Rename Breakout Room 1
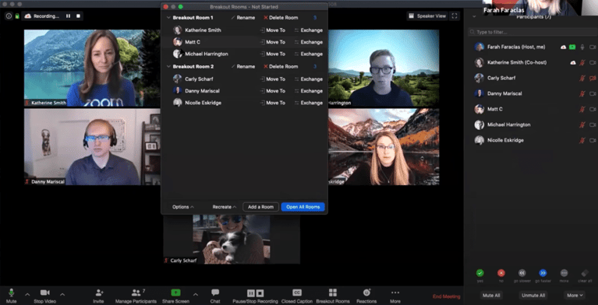This screenshot has width=598, height=305. 243,18
